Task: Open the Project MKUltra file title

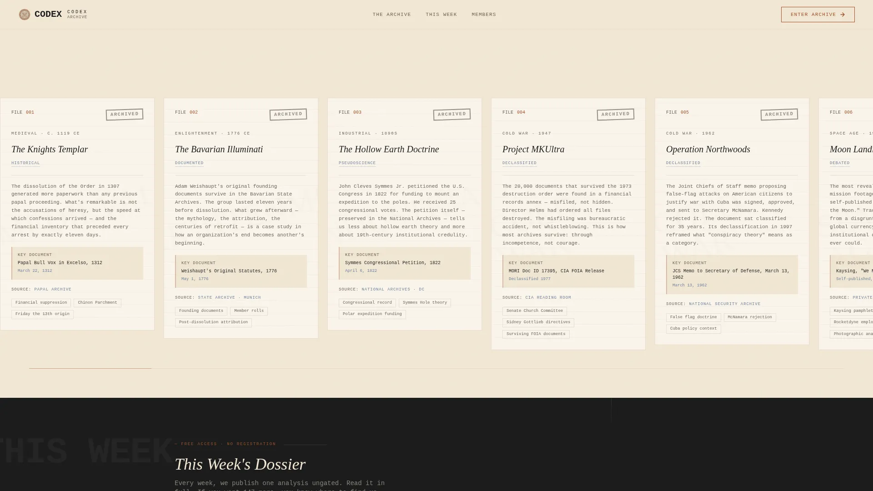Action: pyautogui.click(x=533, y=149)
